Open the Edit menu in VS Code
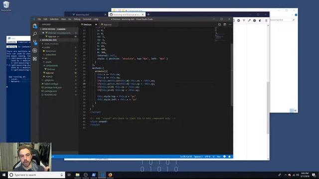This screenshot has width=319, height=179. click(x=45, y=19)
